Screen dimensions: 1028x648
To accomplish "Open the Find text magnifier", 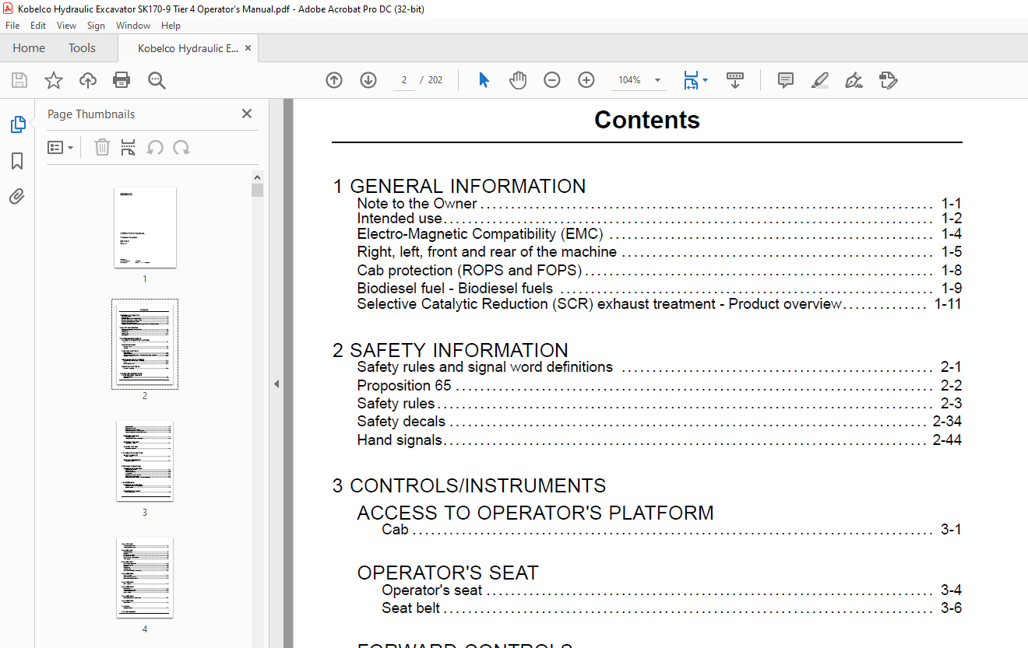I will click(x=157, y=80).
